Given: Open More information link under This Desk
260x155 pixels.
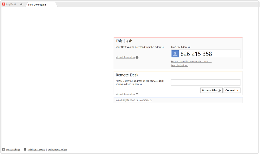Looking at the screenshot, I should coord(125,57).
